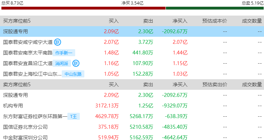This screenshot has width=264, height=140.
Task: Click the 联 icon beside 国泰君安咸宁咸宁大道
Action: pyautogui.click(x=58, y=42)
